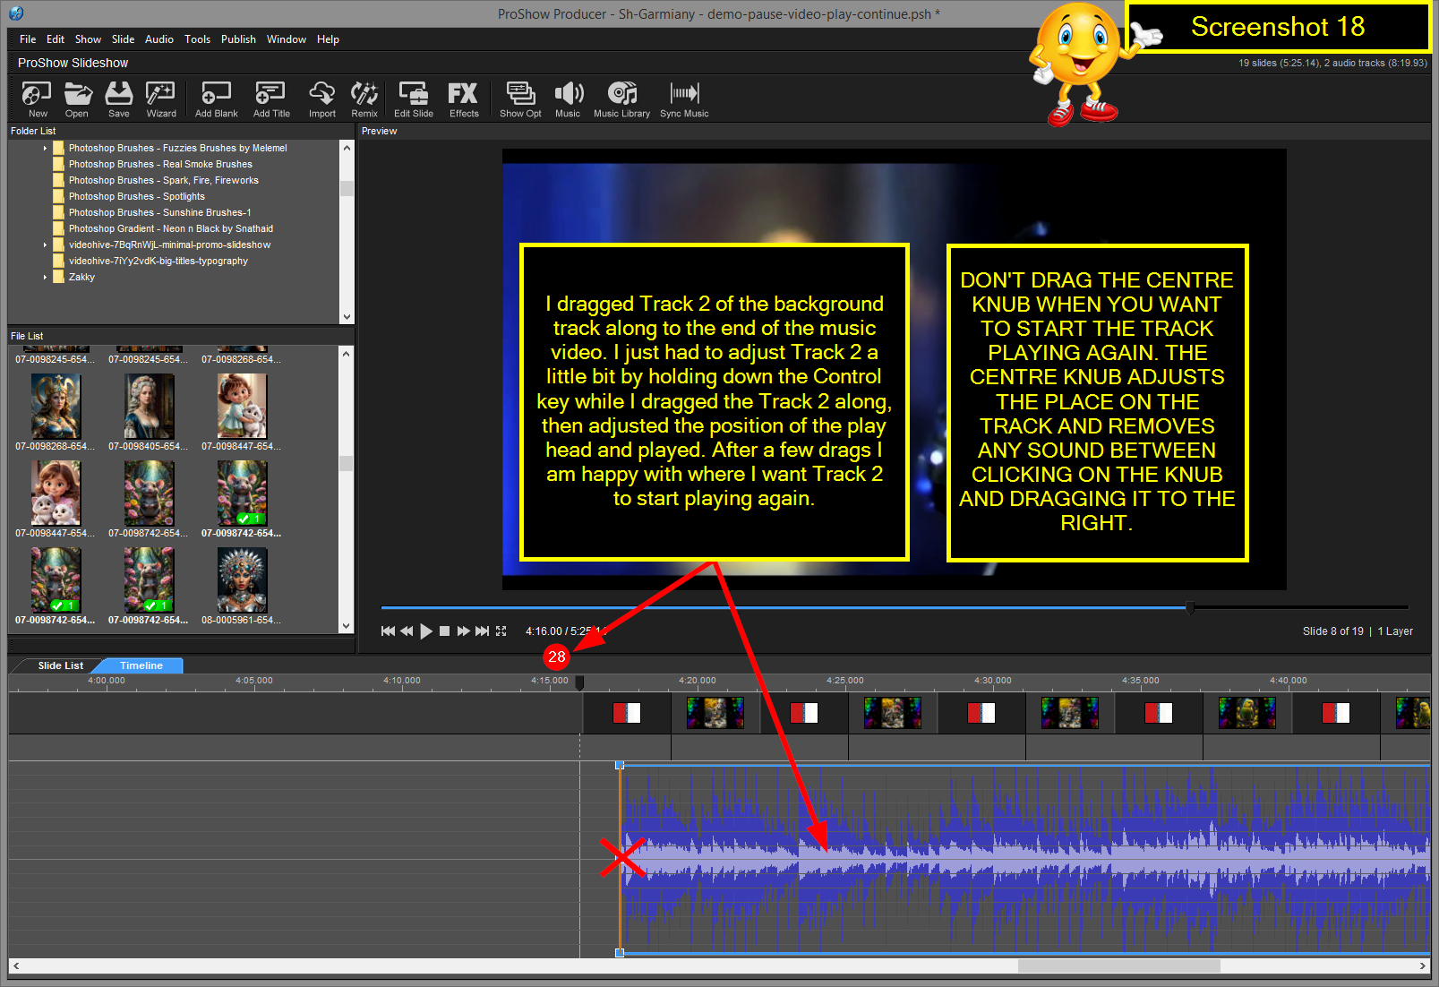This screenshot has width=1439, height=987.
Task: Click timeline scroll right arrow
Action: [x=1423, y=966]
